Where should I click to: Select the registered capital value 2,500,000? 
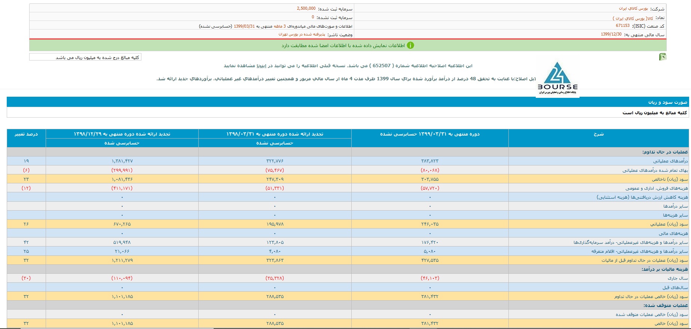pyautogui.click(x=306, y=8)
